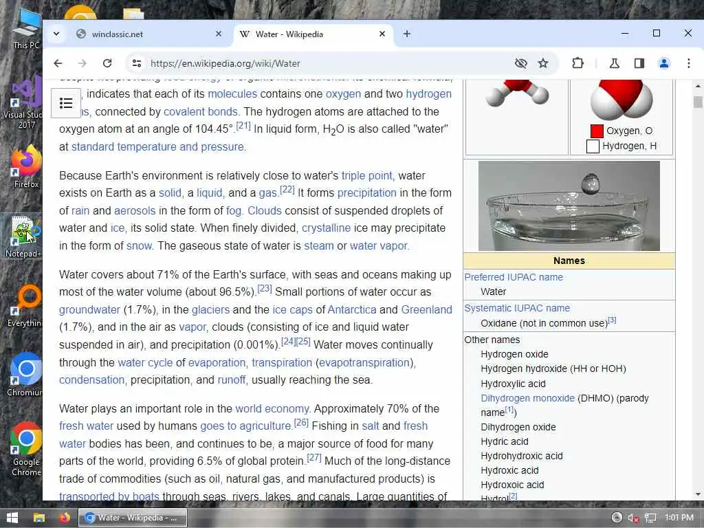Click the Preferred IUPAC name link

pos(514,277)
